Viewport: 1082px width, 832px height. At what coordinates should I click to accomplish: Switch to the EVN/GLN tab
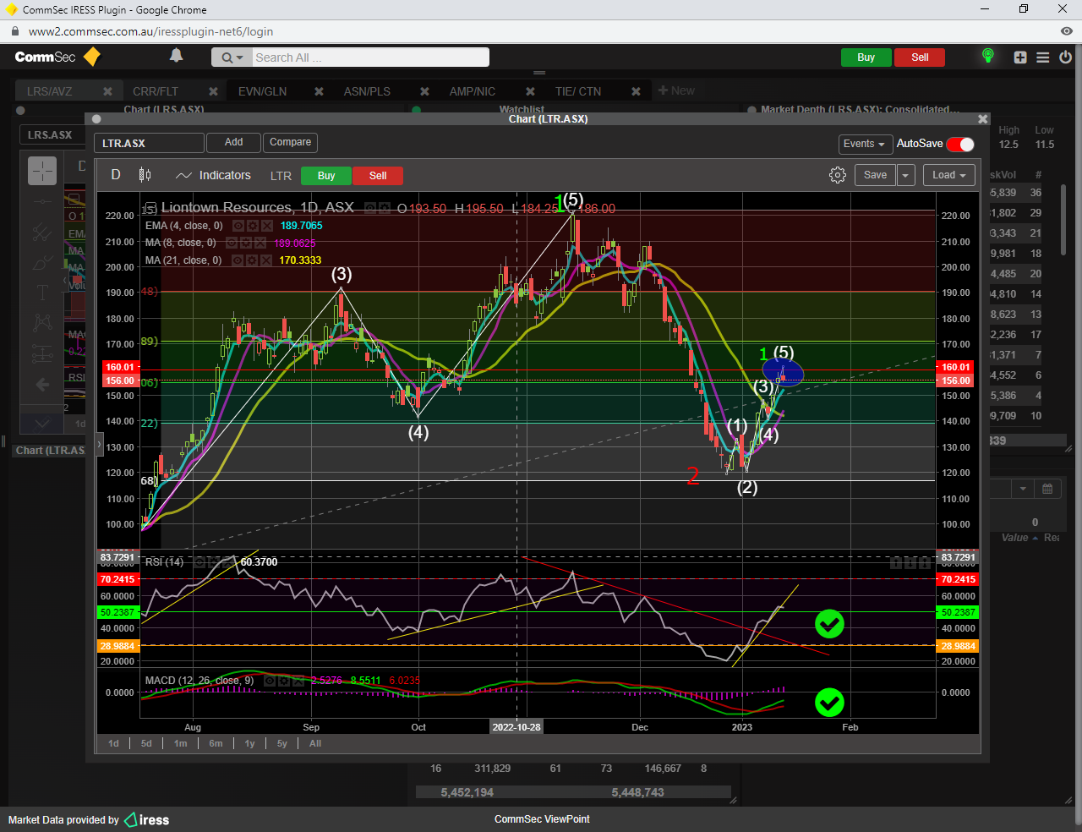coord(262,91)
